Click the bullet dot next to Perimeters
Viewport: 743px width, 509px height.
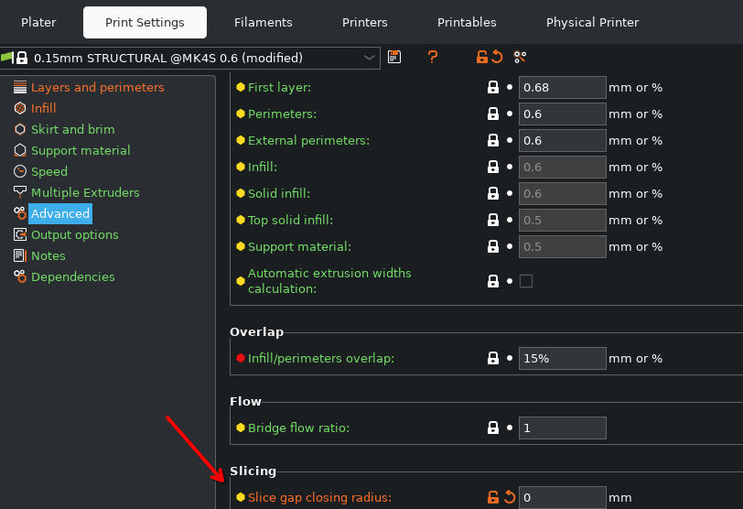tap(510, 114)
